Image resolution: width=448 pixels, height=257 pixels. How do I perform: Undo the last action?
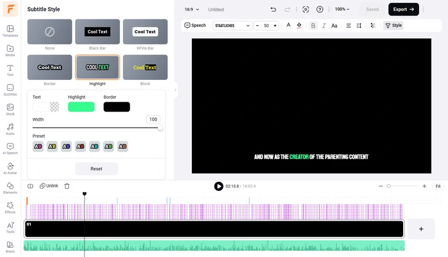[x=273, y=9]
